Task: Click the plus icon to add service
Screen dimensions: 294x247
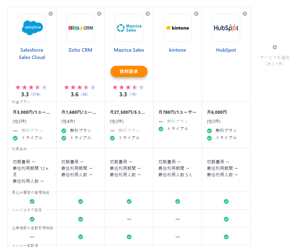Action: (x=274, y=47)
